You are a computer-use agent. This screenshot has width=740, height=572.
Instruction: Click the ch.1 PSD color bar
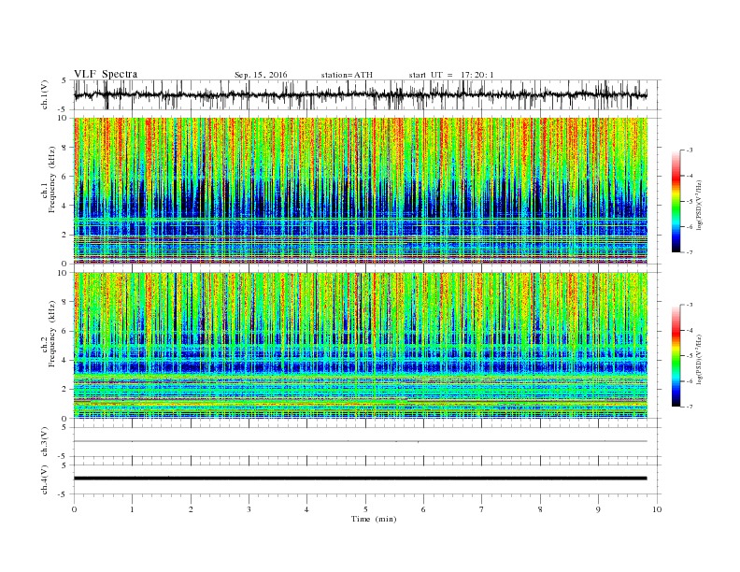[x=676, y=201]
